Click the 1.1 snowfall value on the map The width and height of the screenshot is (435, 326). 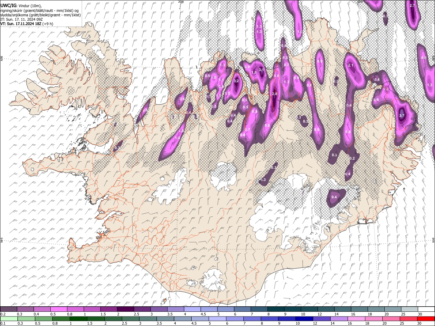click(221, 80)
